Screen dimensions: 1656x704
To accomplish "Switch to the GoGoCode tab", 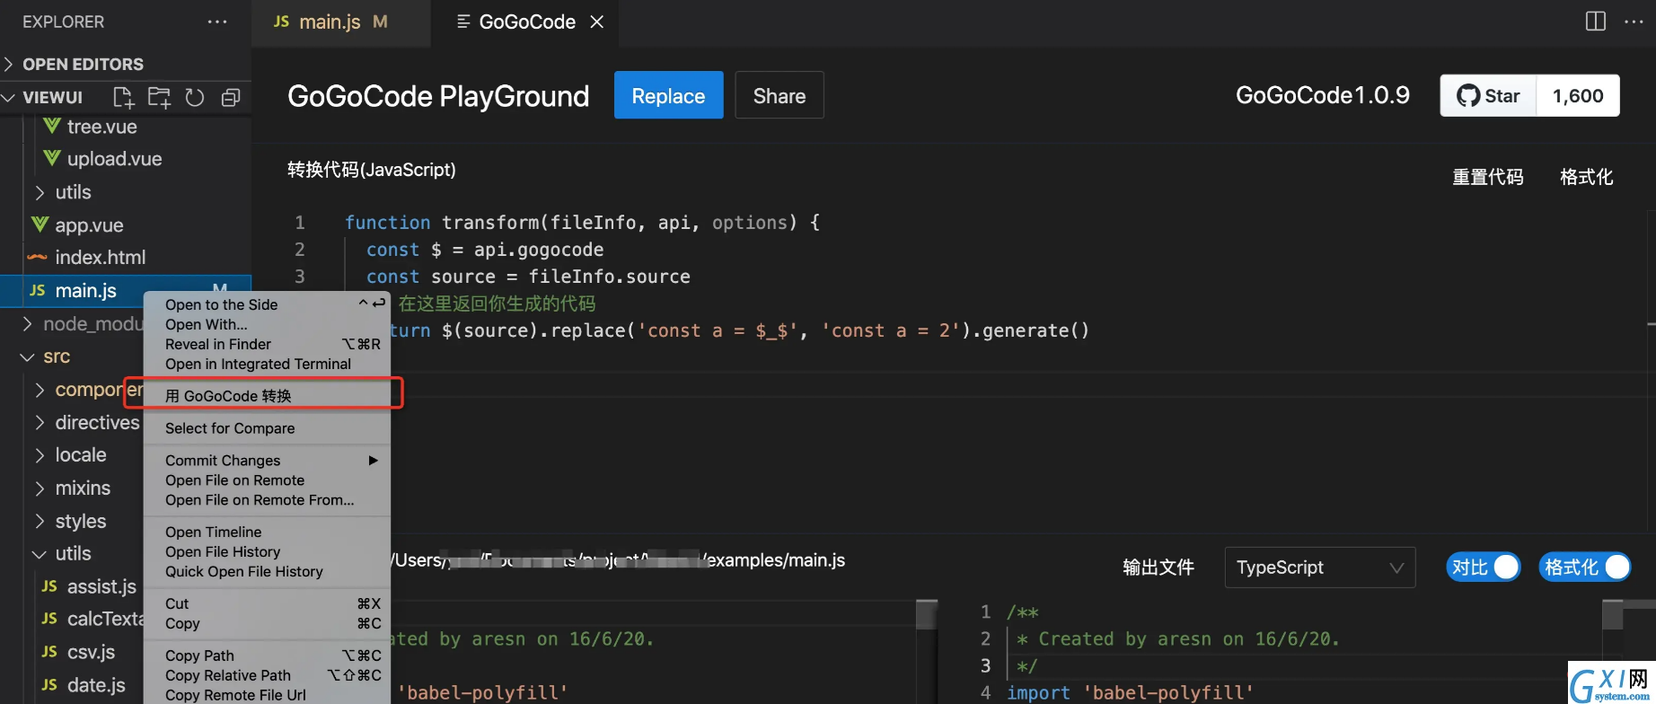I will click(526, 22).
